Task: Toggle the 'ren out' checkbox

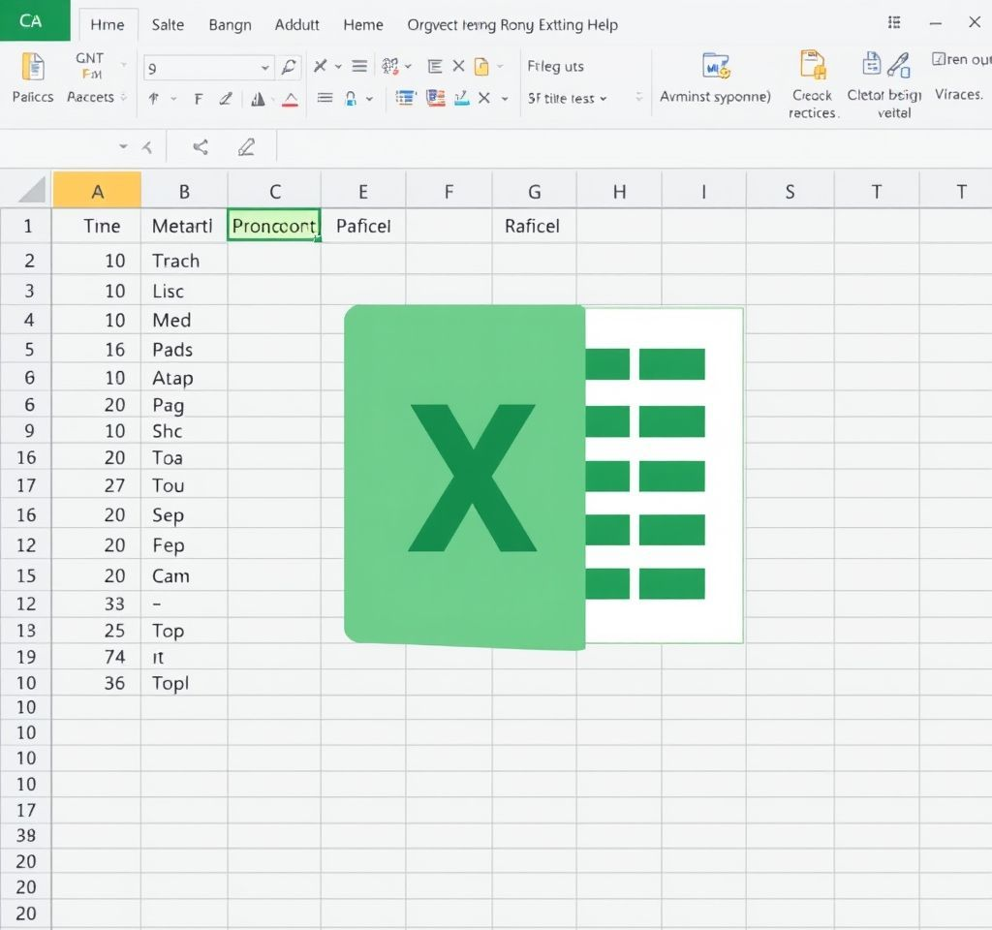Action: click(x=938, y=59)
